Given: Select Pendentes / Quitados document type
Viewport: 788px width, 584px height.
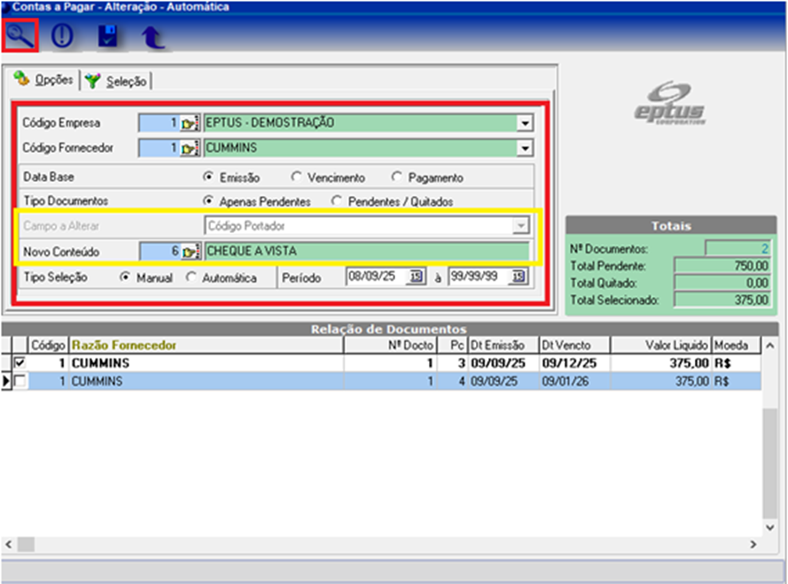Looking at the screenshot, I should 337,201.
